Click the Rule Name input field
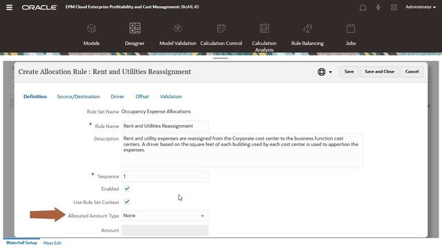This screenshot has width=442, height=249. click(x=165, y=126)
